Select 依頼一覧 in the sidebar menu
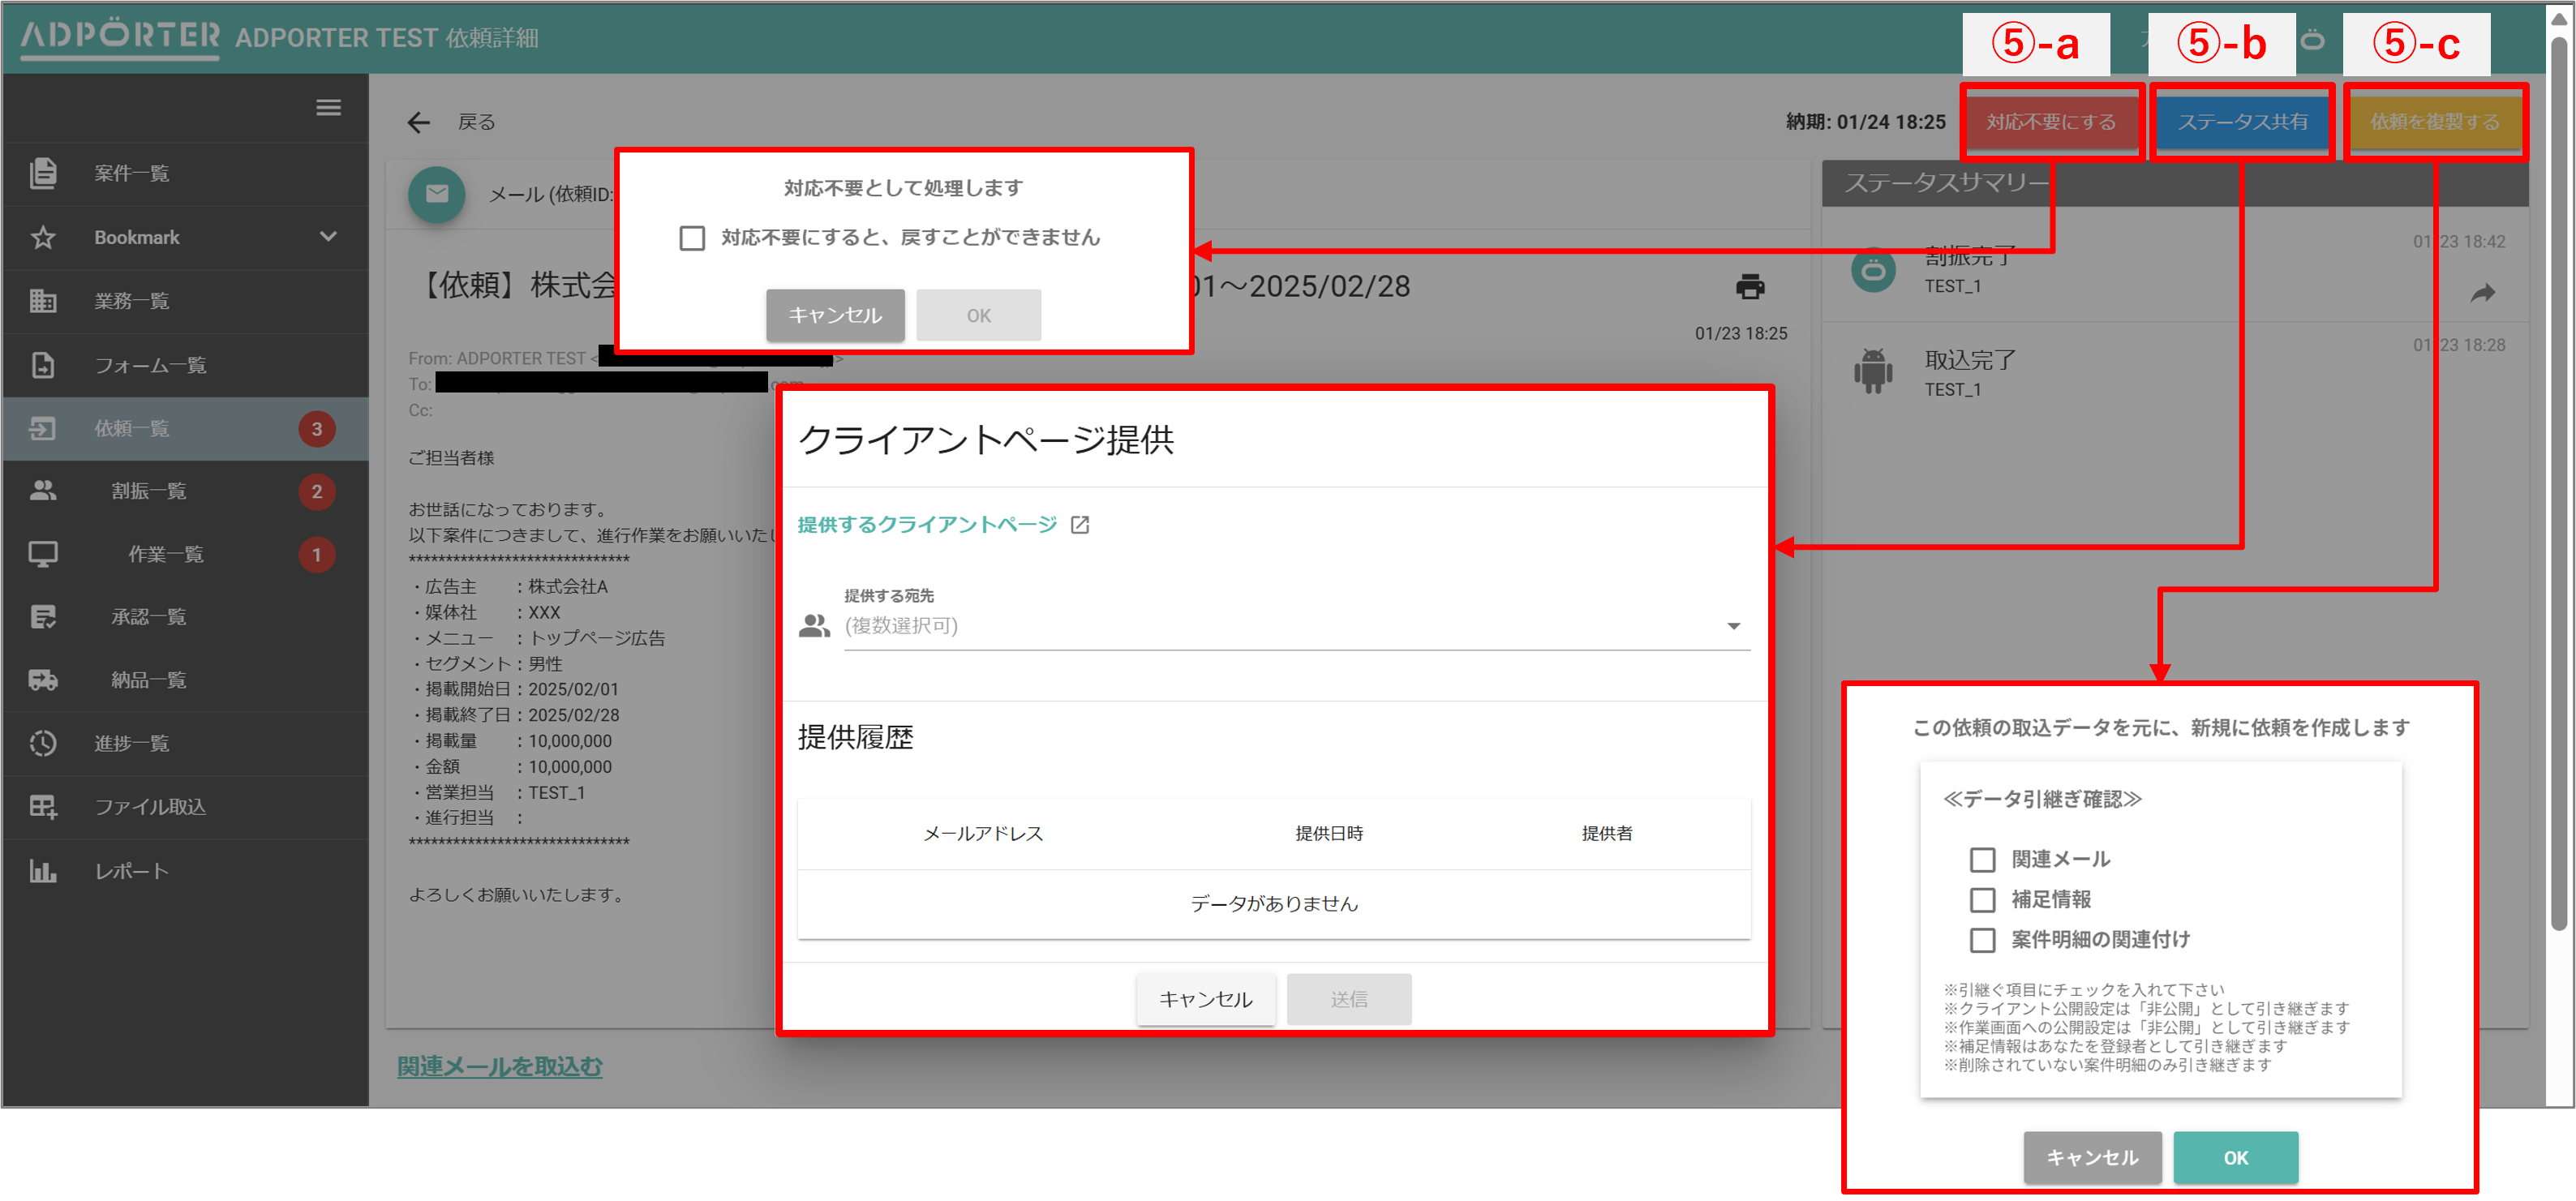 (43, 428)
